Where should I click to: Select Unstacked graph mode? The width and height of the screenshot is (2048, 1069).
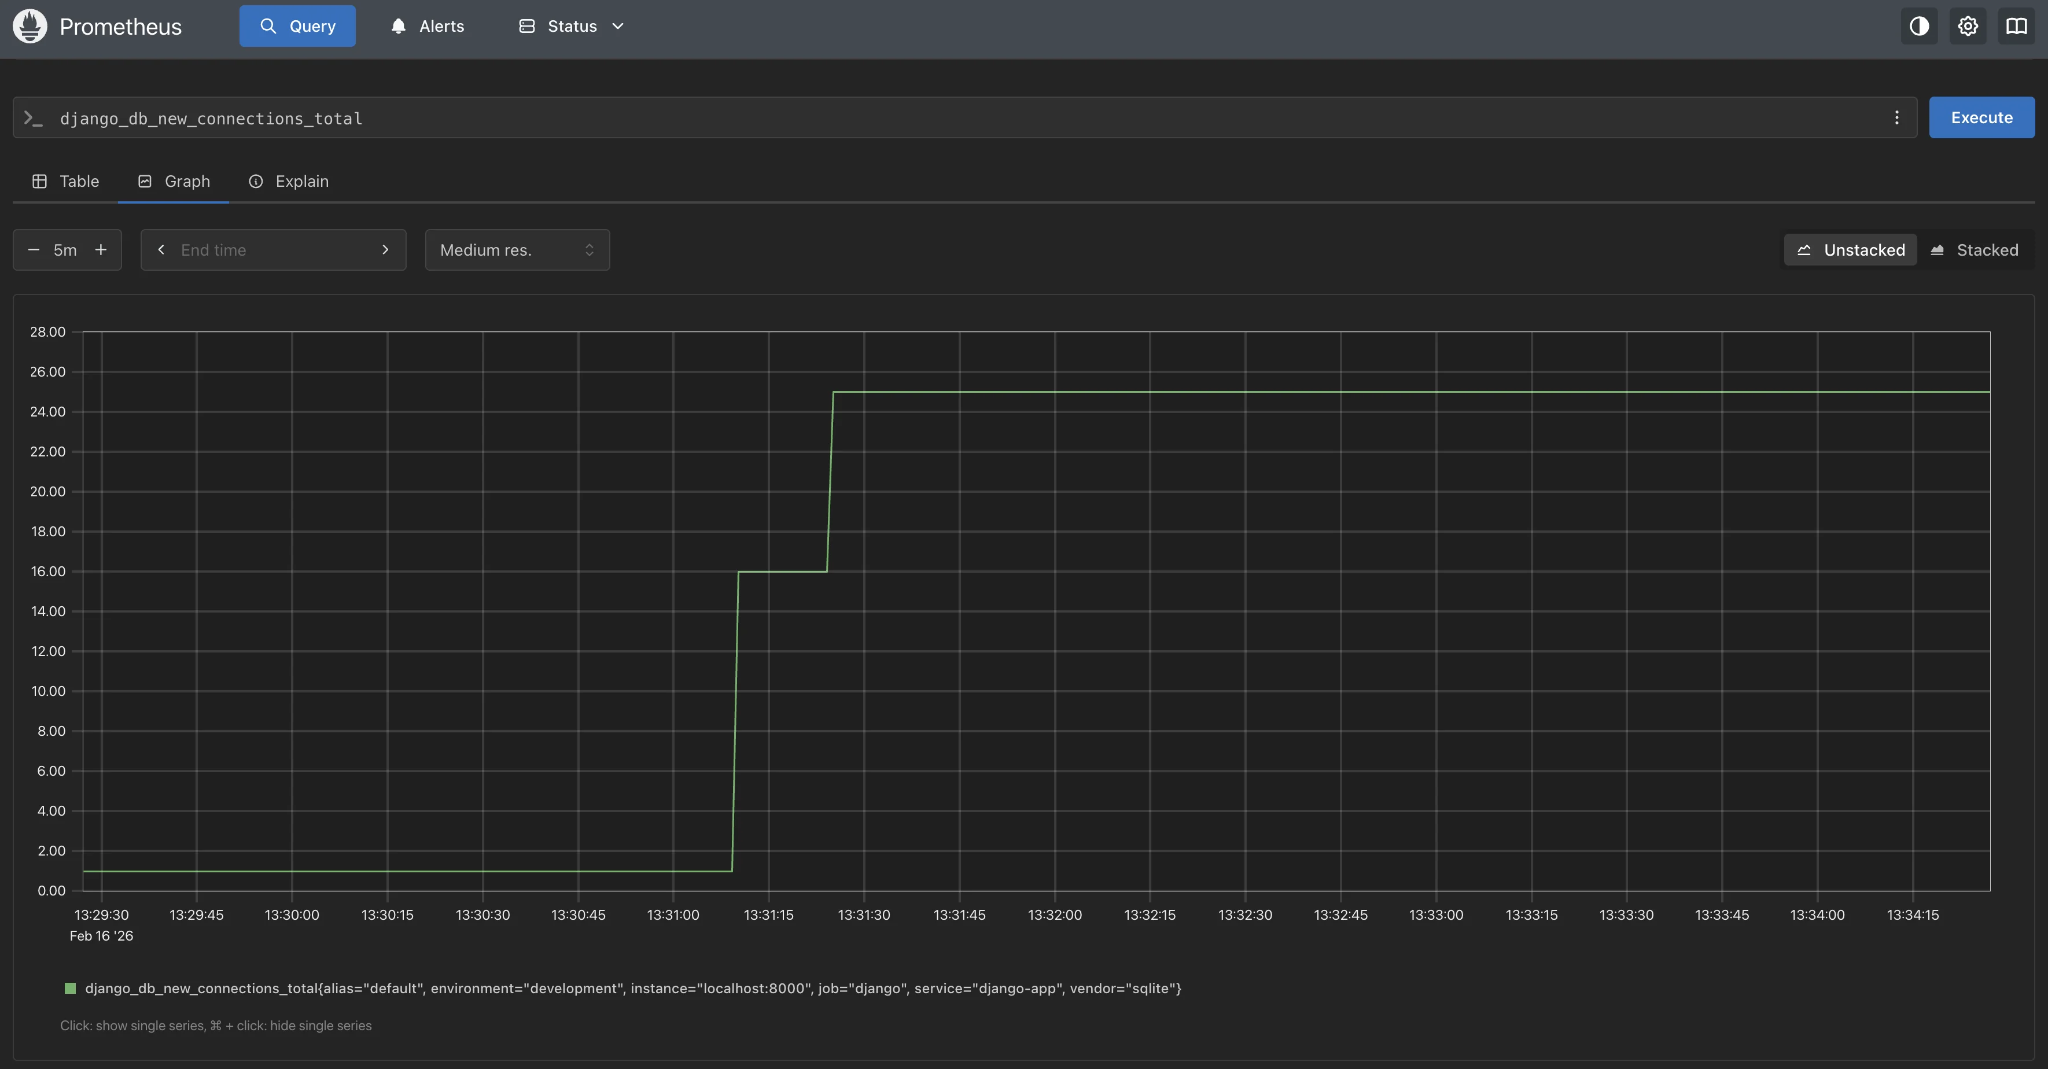pyautogui.click(x=1850, y=249)
